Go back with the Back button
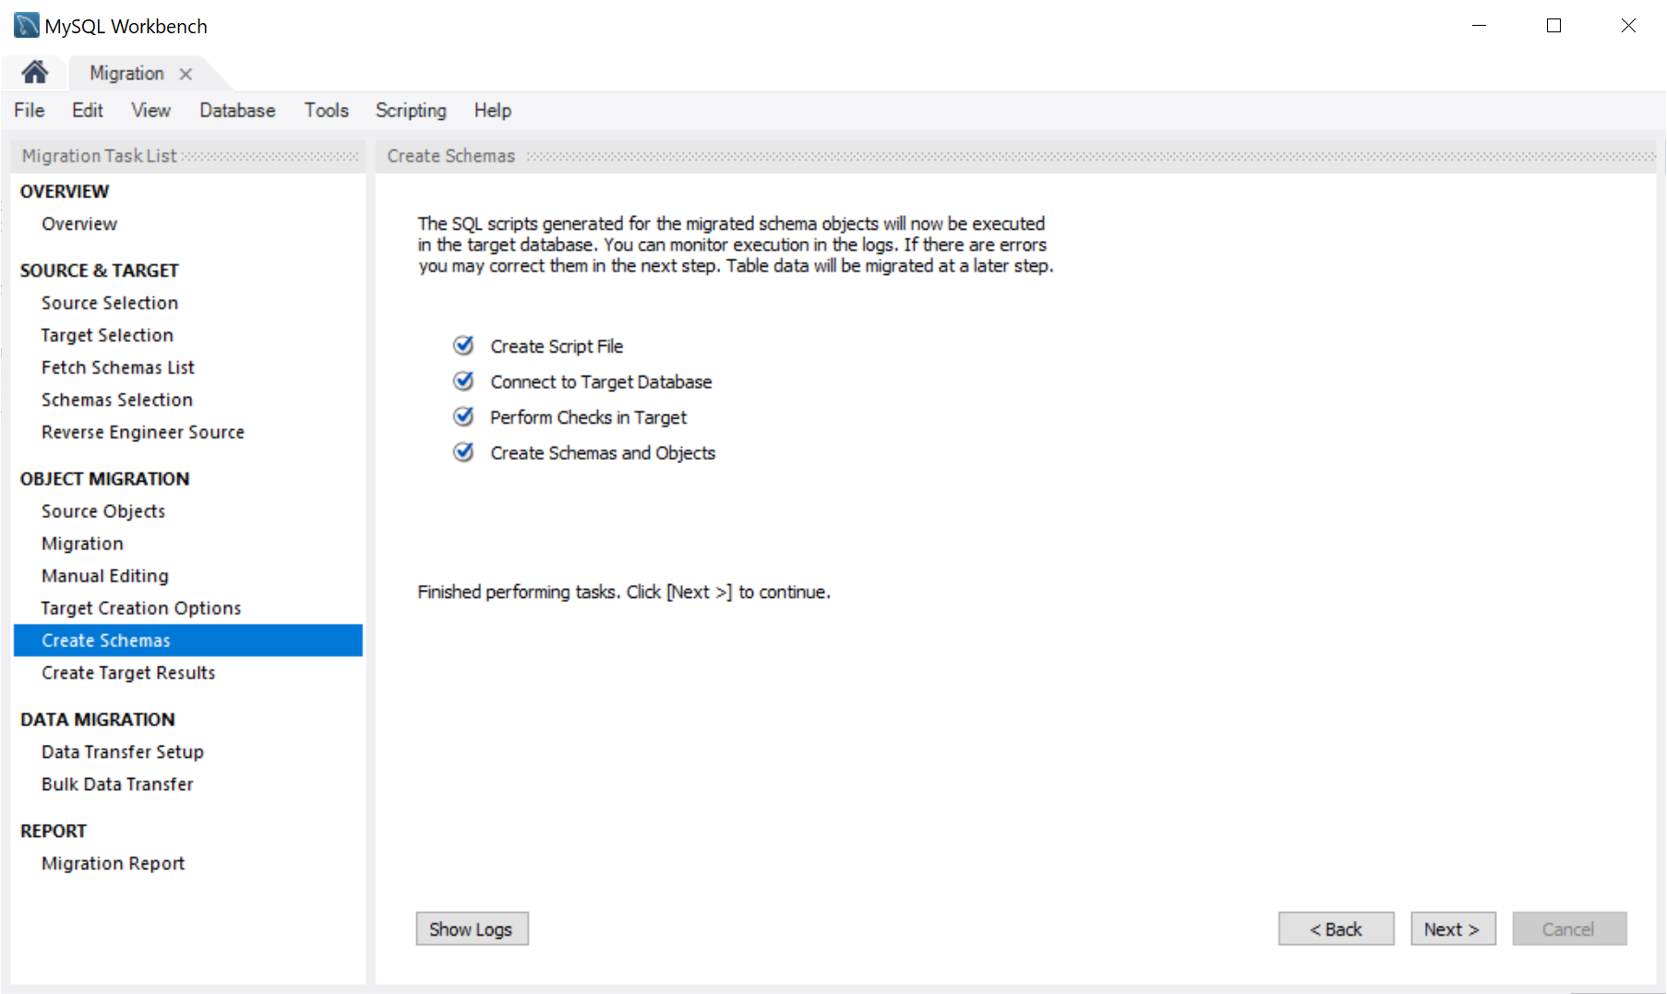1667x994 pixels. pyautogui.click(x=1335, y=928)
